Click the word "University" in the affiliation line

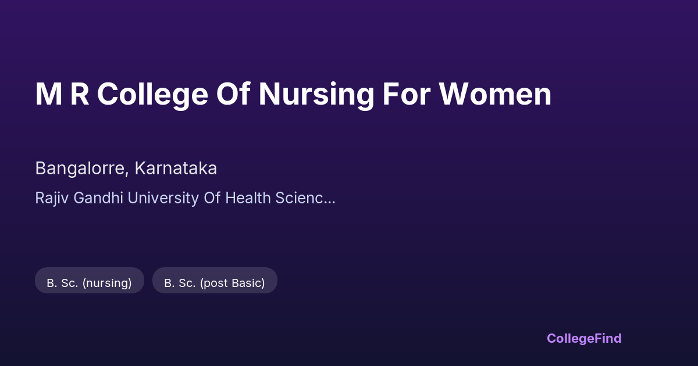163,198
